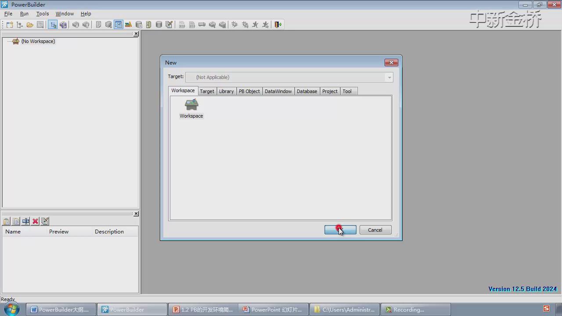Image resolution: width=562 pixels, height=316 pixels.
Task: Switch to the Project tab
Action: tap(330, 91)
